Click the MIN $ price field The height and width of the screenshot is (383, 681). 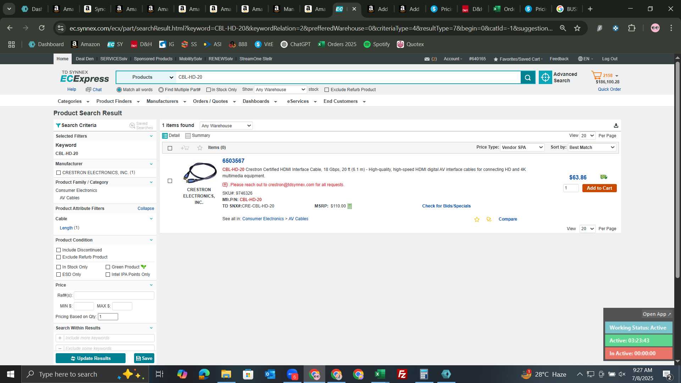tap(84, 306)
